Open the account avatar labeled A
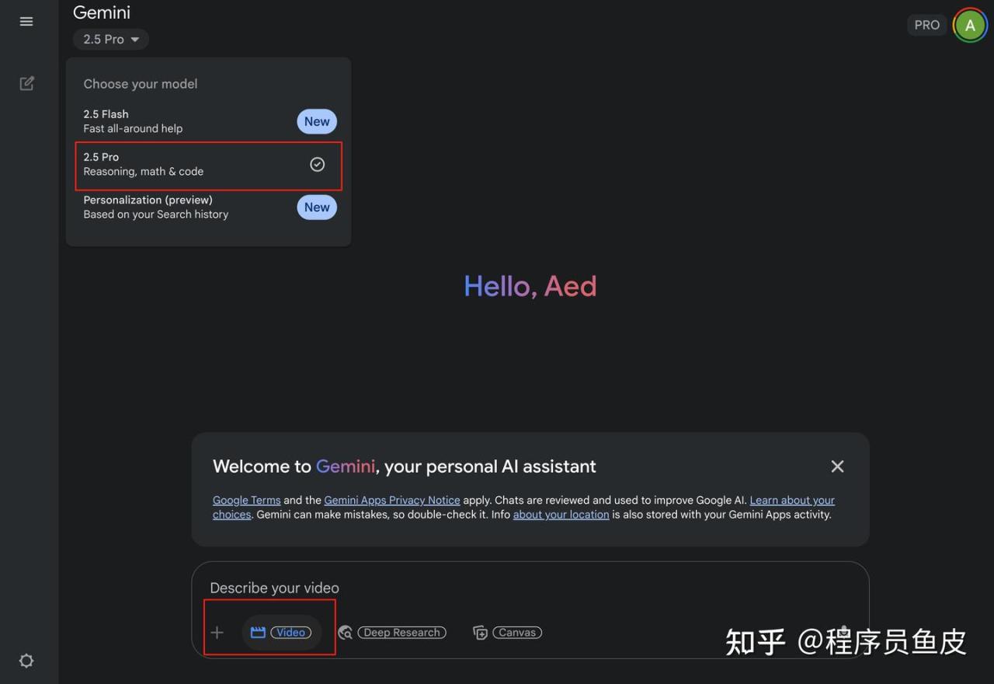The height and width of the screenshot is (684, 994). pyautogui.click(x=970, y=25)
